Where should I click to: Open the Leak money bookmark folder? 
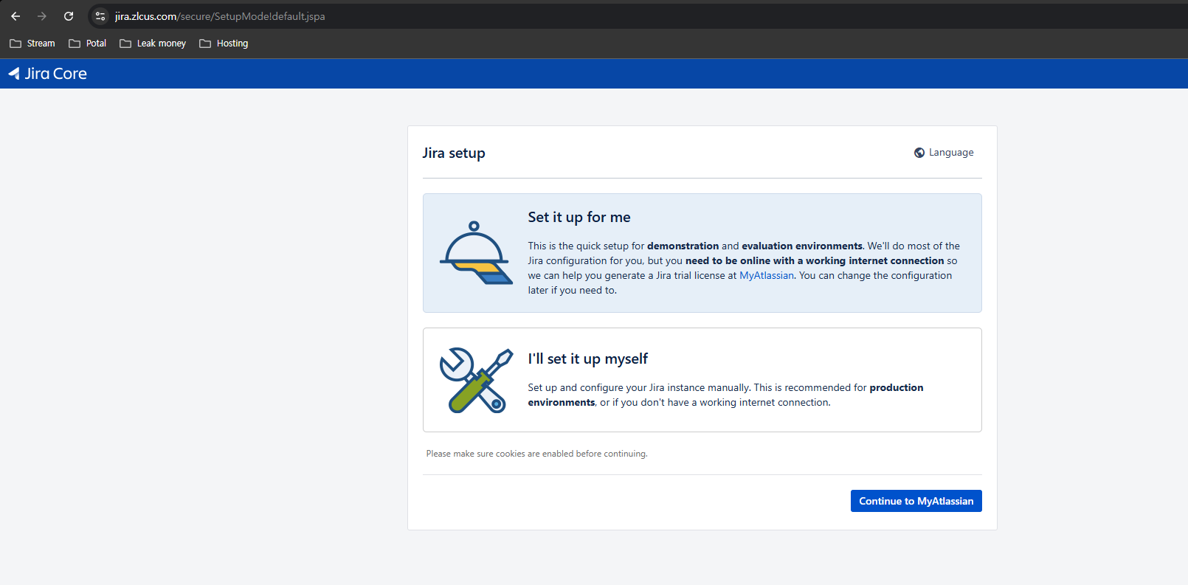(x=153, y=44)
